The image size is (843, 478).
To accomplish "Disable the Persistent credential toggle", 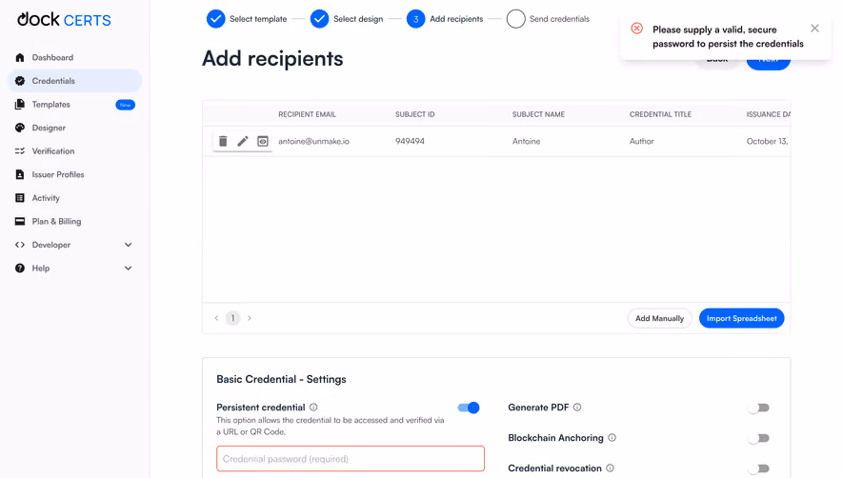I will click(469, 408).
